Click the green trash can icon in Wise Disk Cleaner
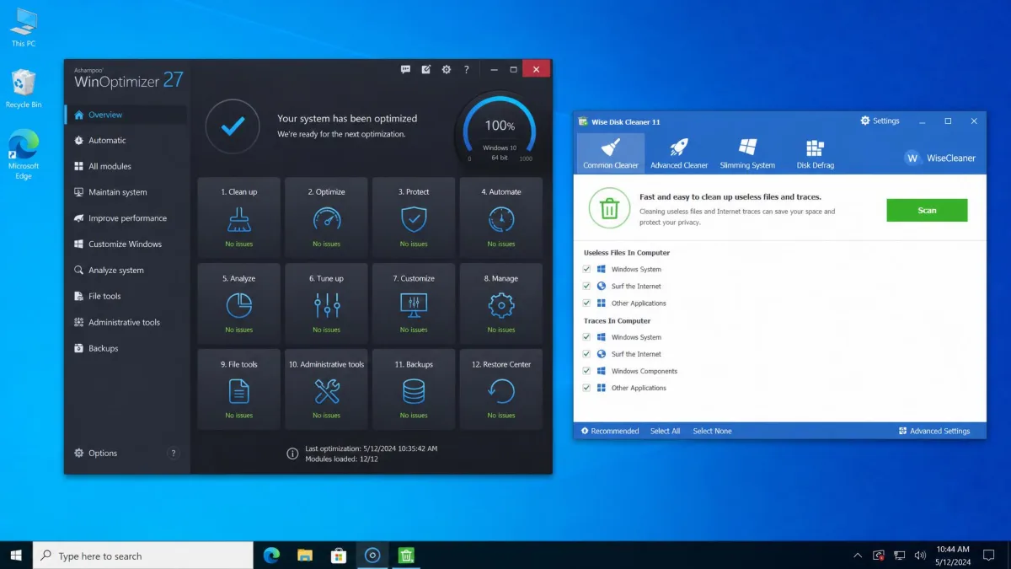Viewport: 1011px width, 569px height. pos(610,208)
